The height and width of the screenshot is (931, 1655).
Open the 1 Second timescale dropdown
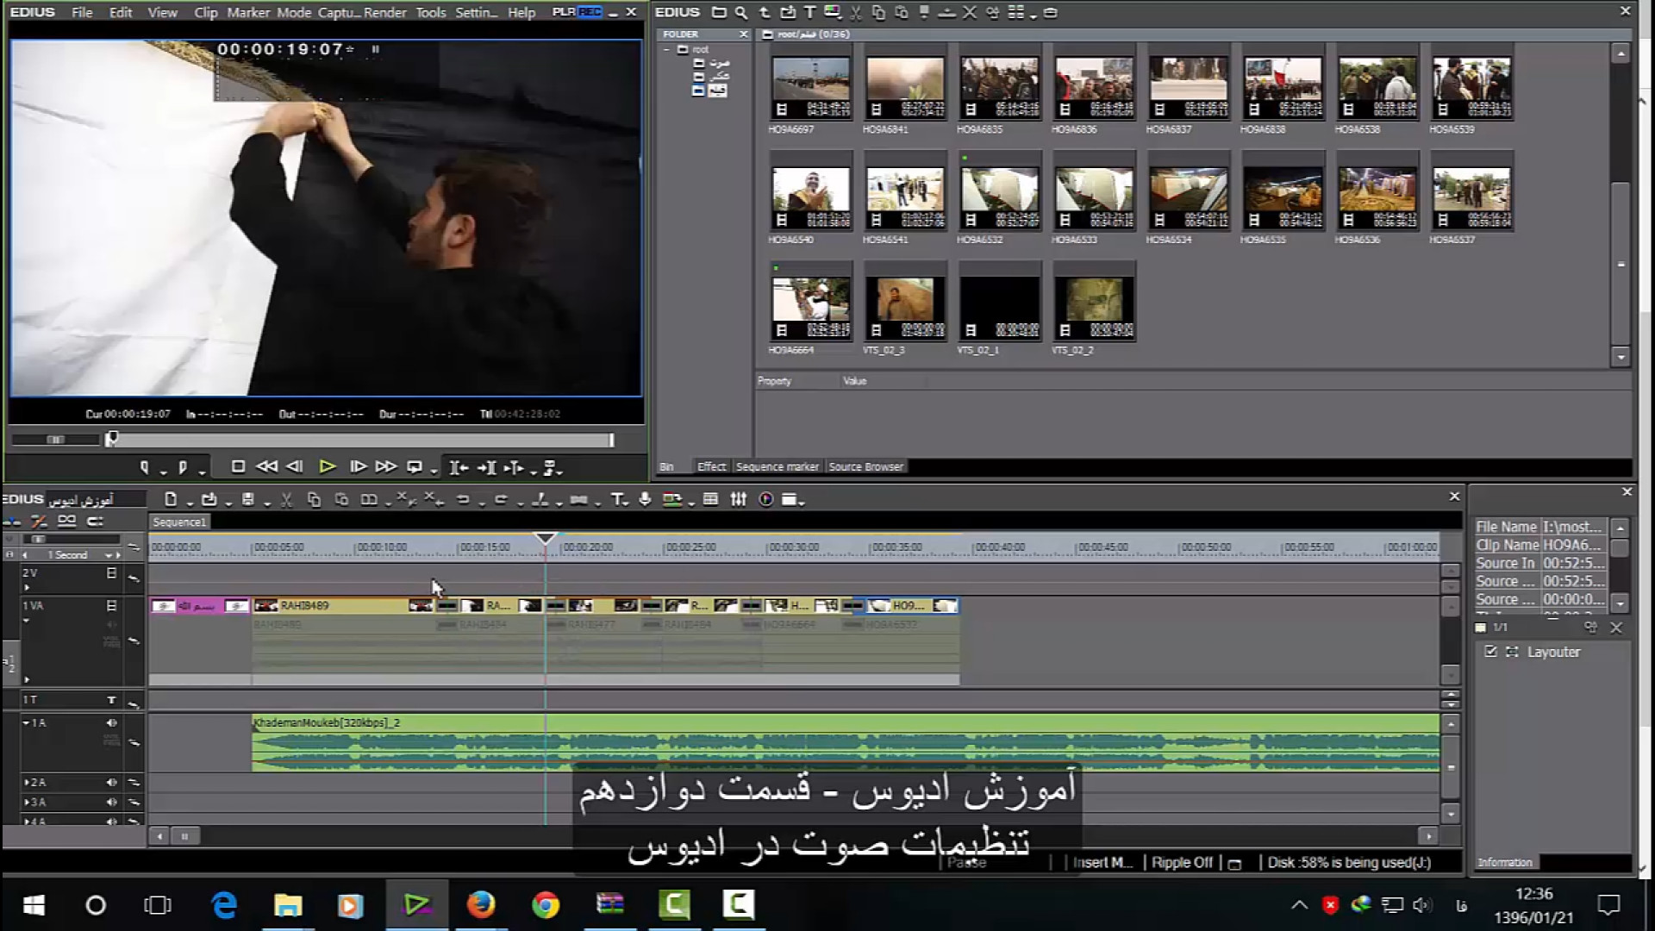click(109, 555)
